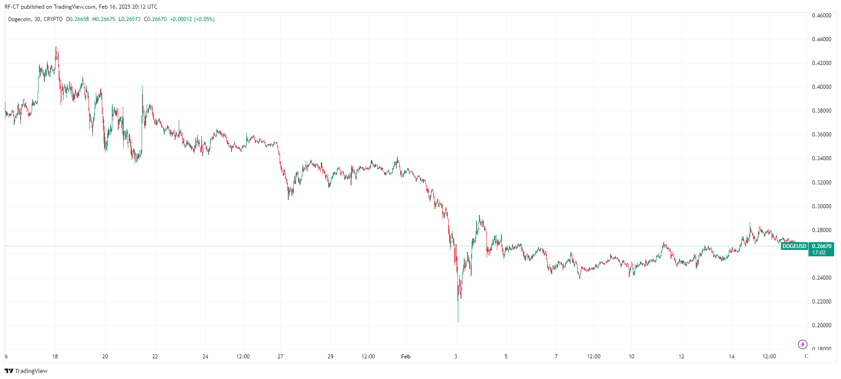Screen dimensions: 841x379
Task: Select the 0.20000 level on price scale
Action: (821, 325)
